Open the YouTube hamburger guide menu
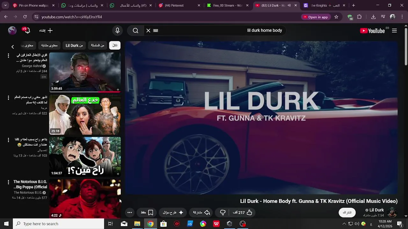The height and width of the screenshot is (229, 408). click(x=394, y=31)
